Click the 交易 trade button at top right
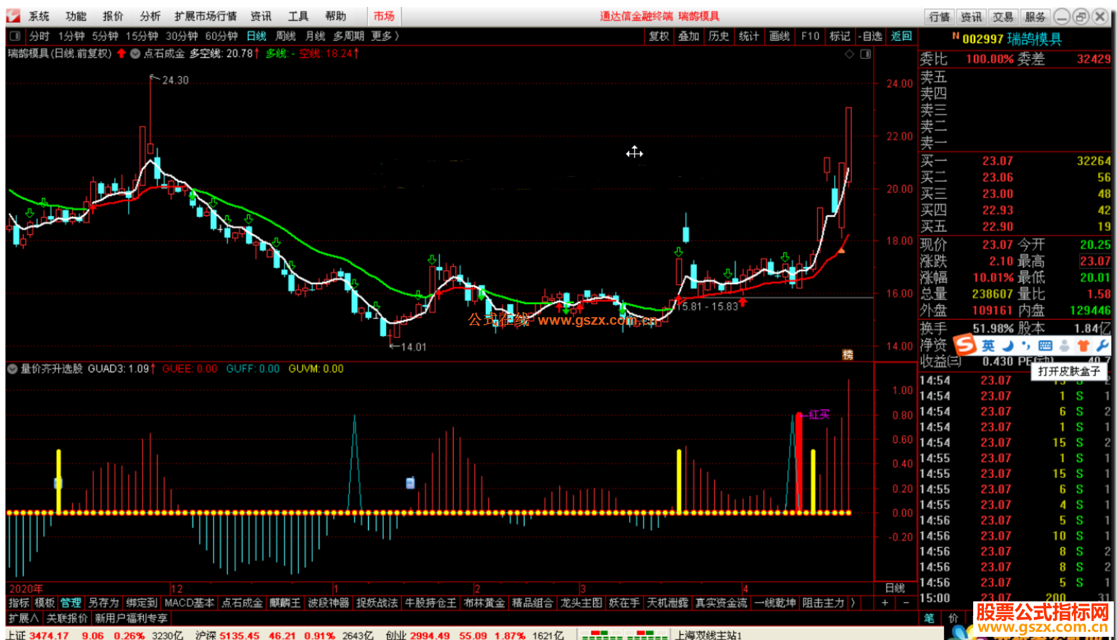 click(1003, 17)
